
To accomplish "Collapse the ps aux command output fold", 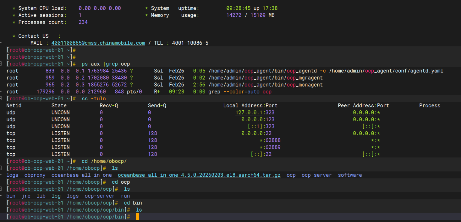I will click(x=2, y=64).
